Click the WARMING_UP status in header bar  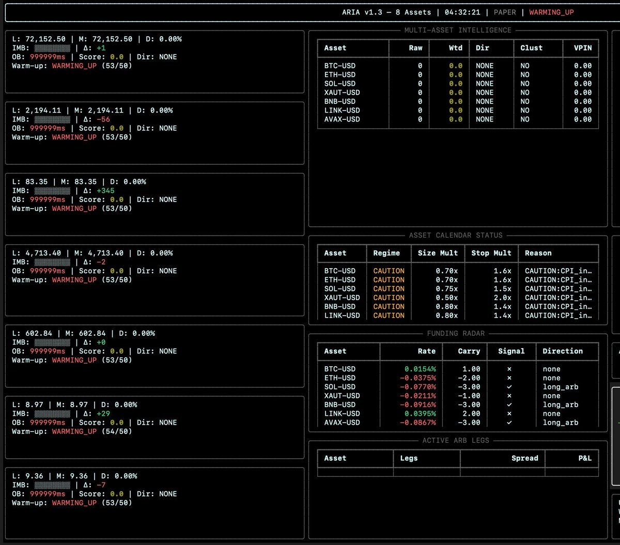pos(551,12)
